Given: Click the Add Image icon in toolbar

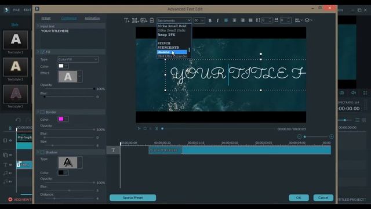Looking at the screenshot, I should [144, 20].
